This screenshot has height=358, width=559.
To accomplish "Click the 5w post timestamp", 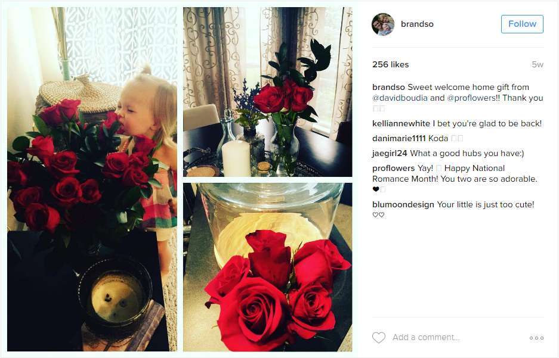I will coord(538,64).
